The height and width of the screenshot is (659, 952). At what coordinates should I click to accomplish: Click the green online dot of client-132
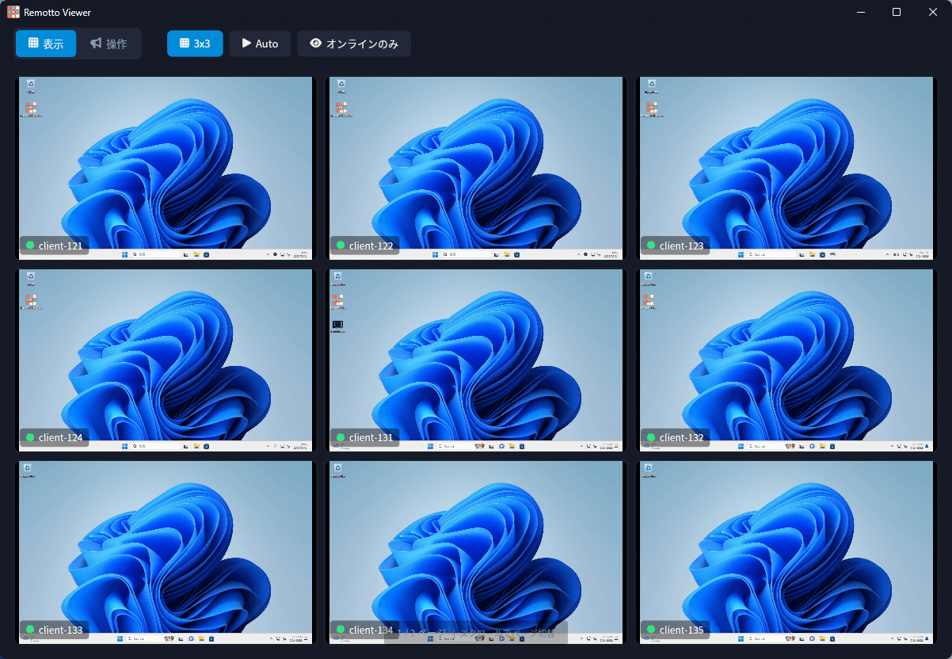[651, 437]
